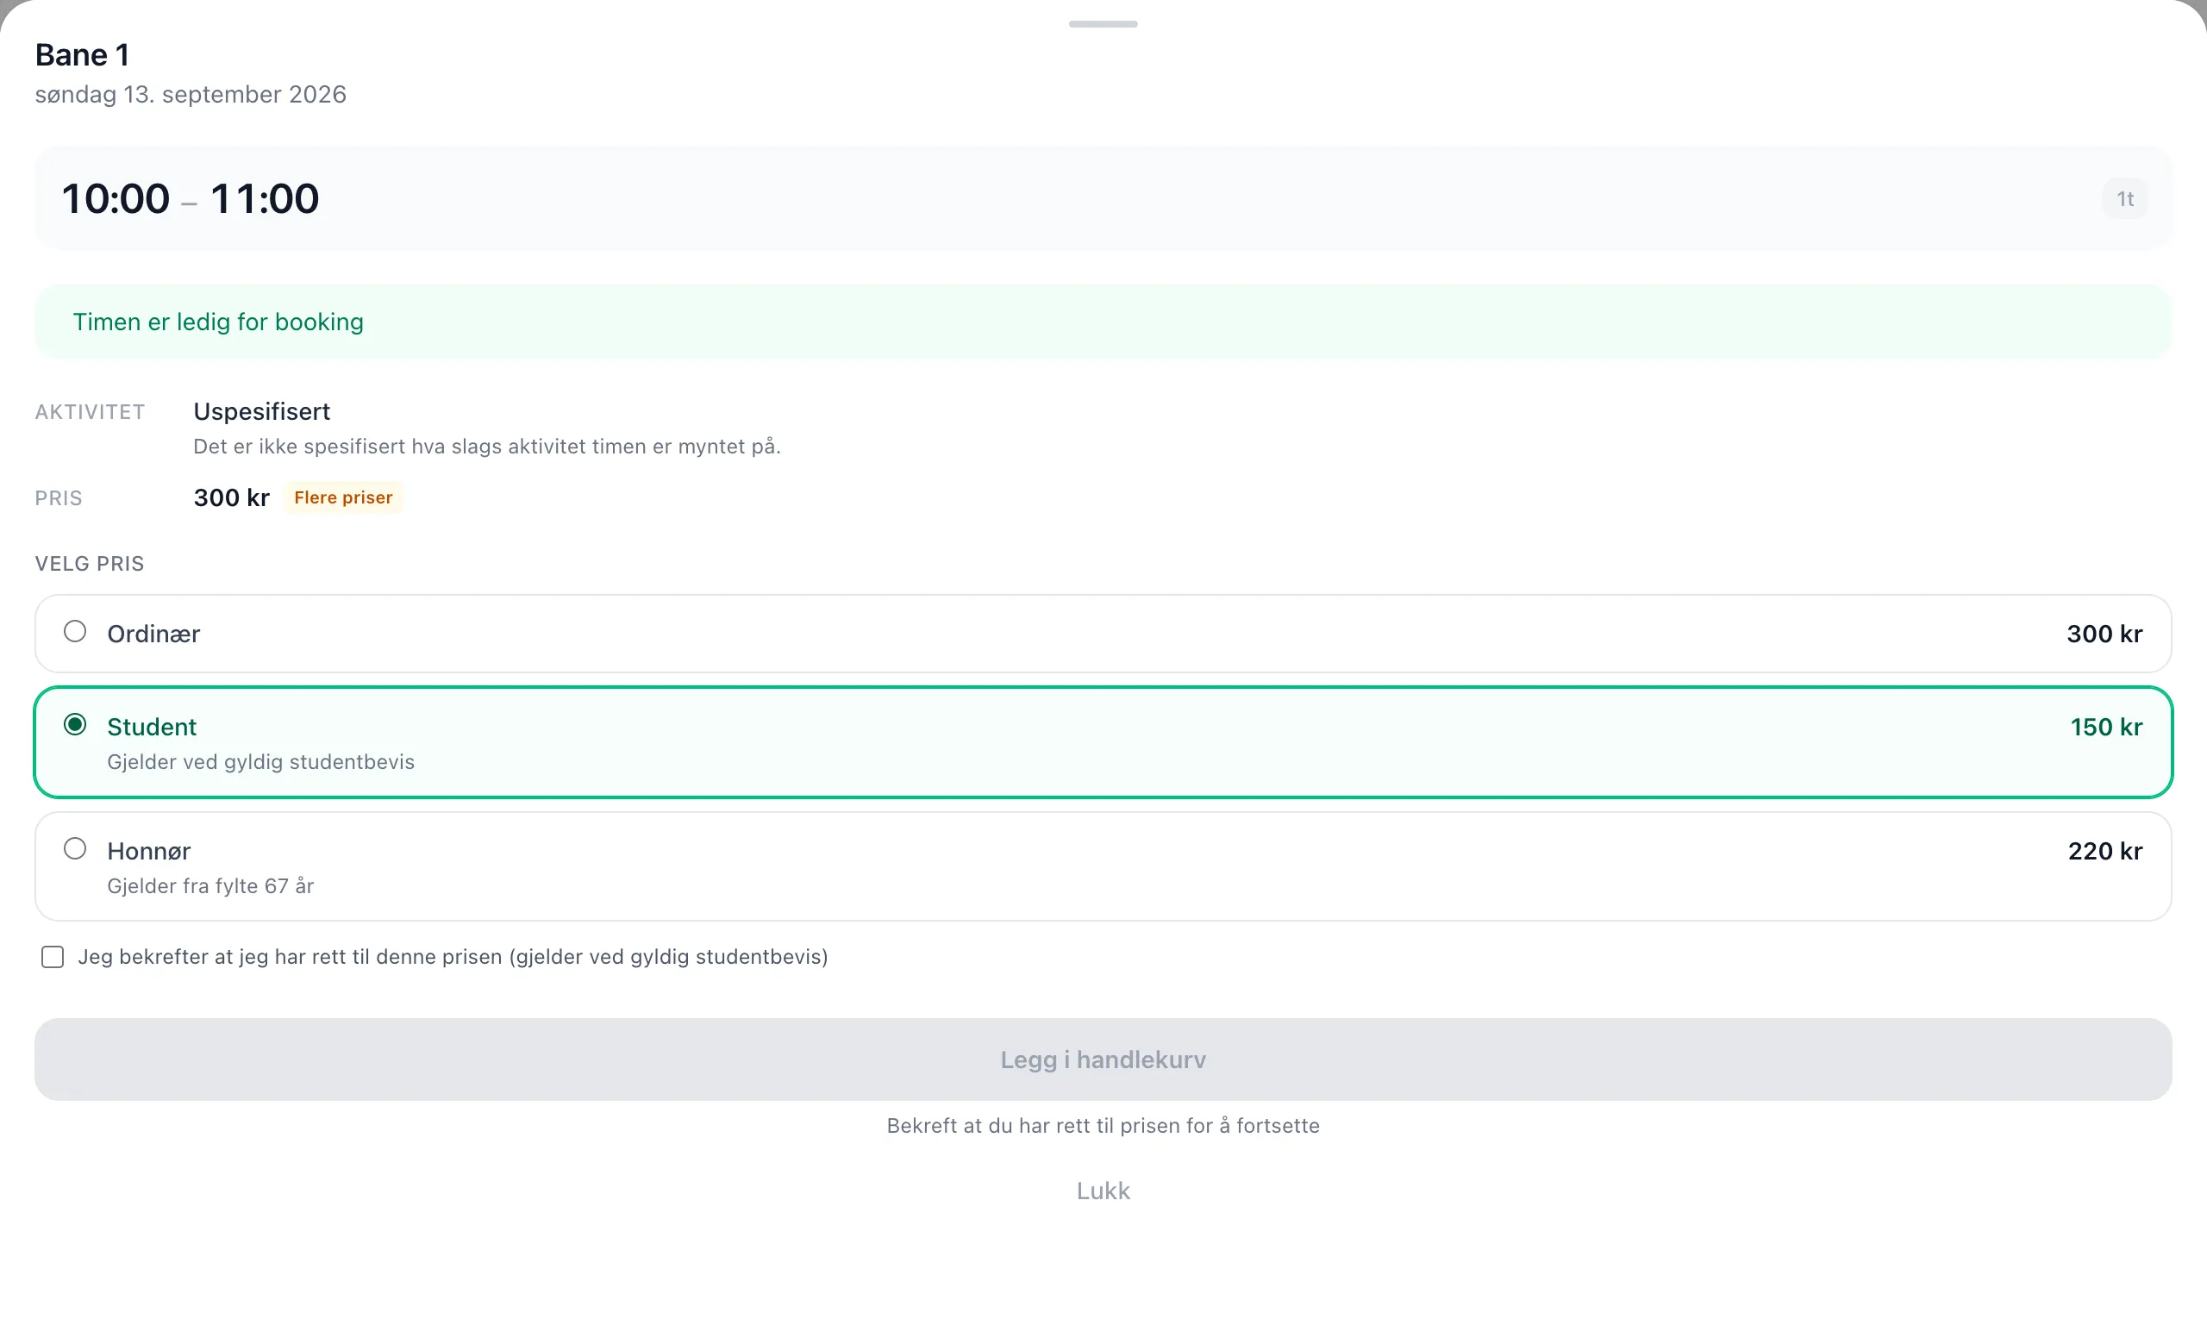The width and height of the screenshot is (2207, 1319).
Task: Close the sheet with Lukk
Action: pyautogui.click(x=1103, y=1191)
